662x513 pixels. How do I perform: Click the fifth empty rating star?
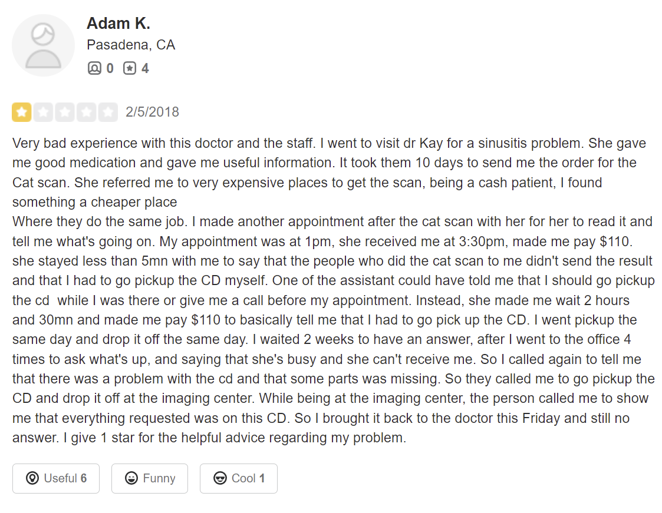pos(108,112)
